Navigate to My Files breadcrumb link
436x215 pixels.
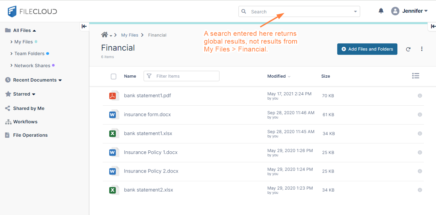pos(130,35)
